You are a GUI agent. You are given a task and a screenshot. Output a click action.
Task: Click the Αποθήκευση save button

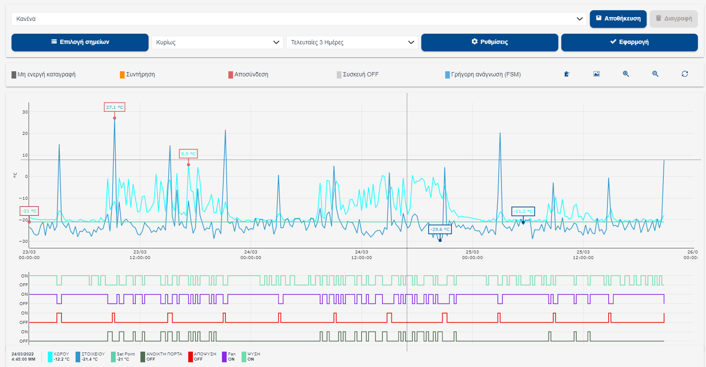point(618,19)
